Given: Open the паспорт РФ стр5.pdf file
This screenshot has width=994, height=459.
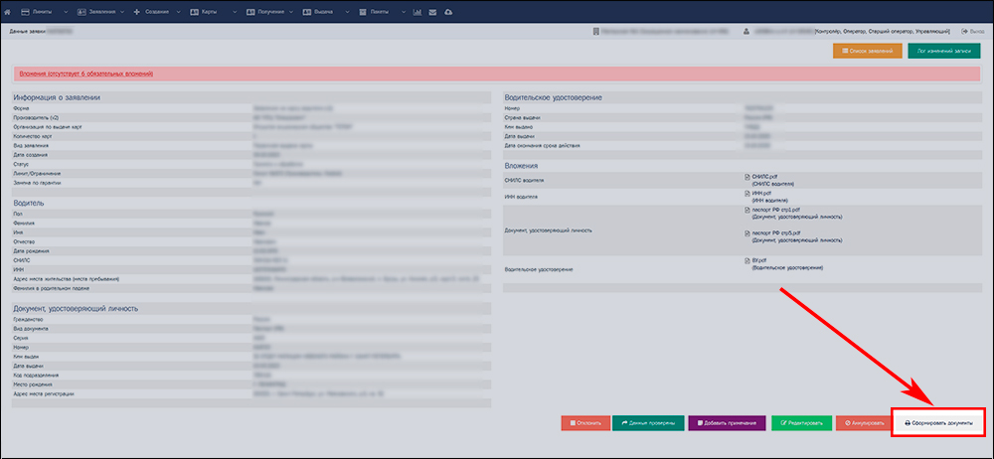Looking at the screenshot, I should [775, 233].
